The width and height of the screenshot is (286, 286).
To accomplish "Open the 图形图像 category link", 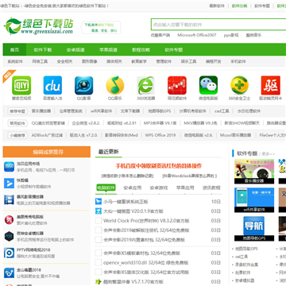I will [x=90, y=61].
